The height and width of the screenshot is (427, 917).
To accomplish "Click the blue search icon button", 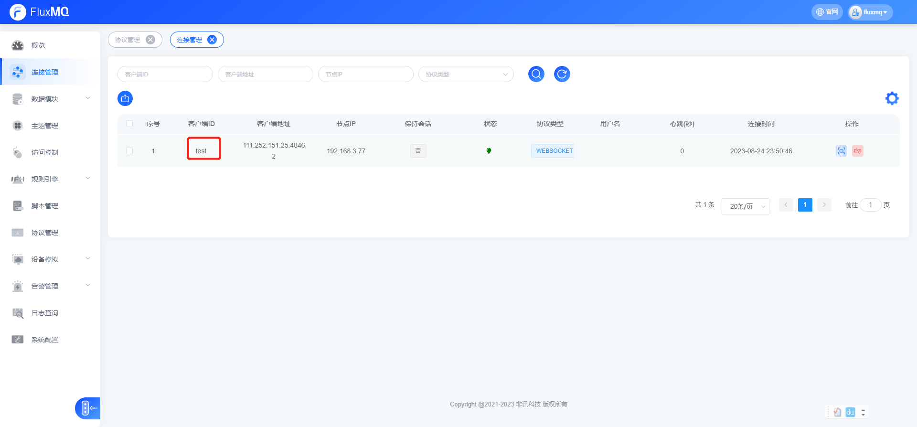I will (x=536, y=74).
